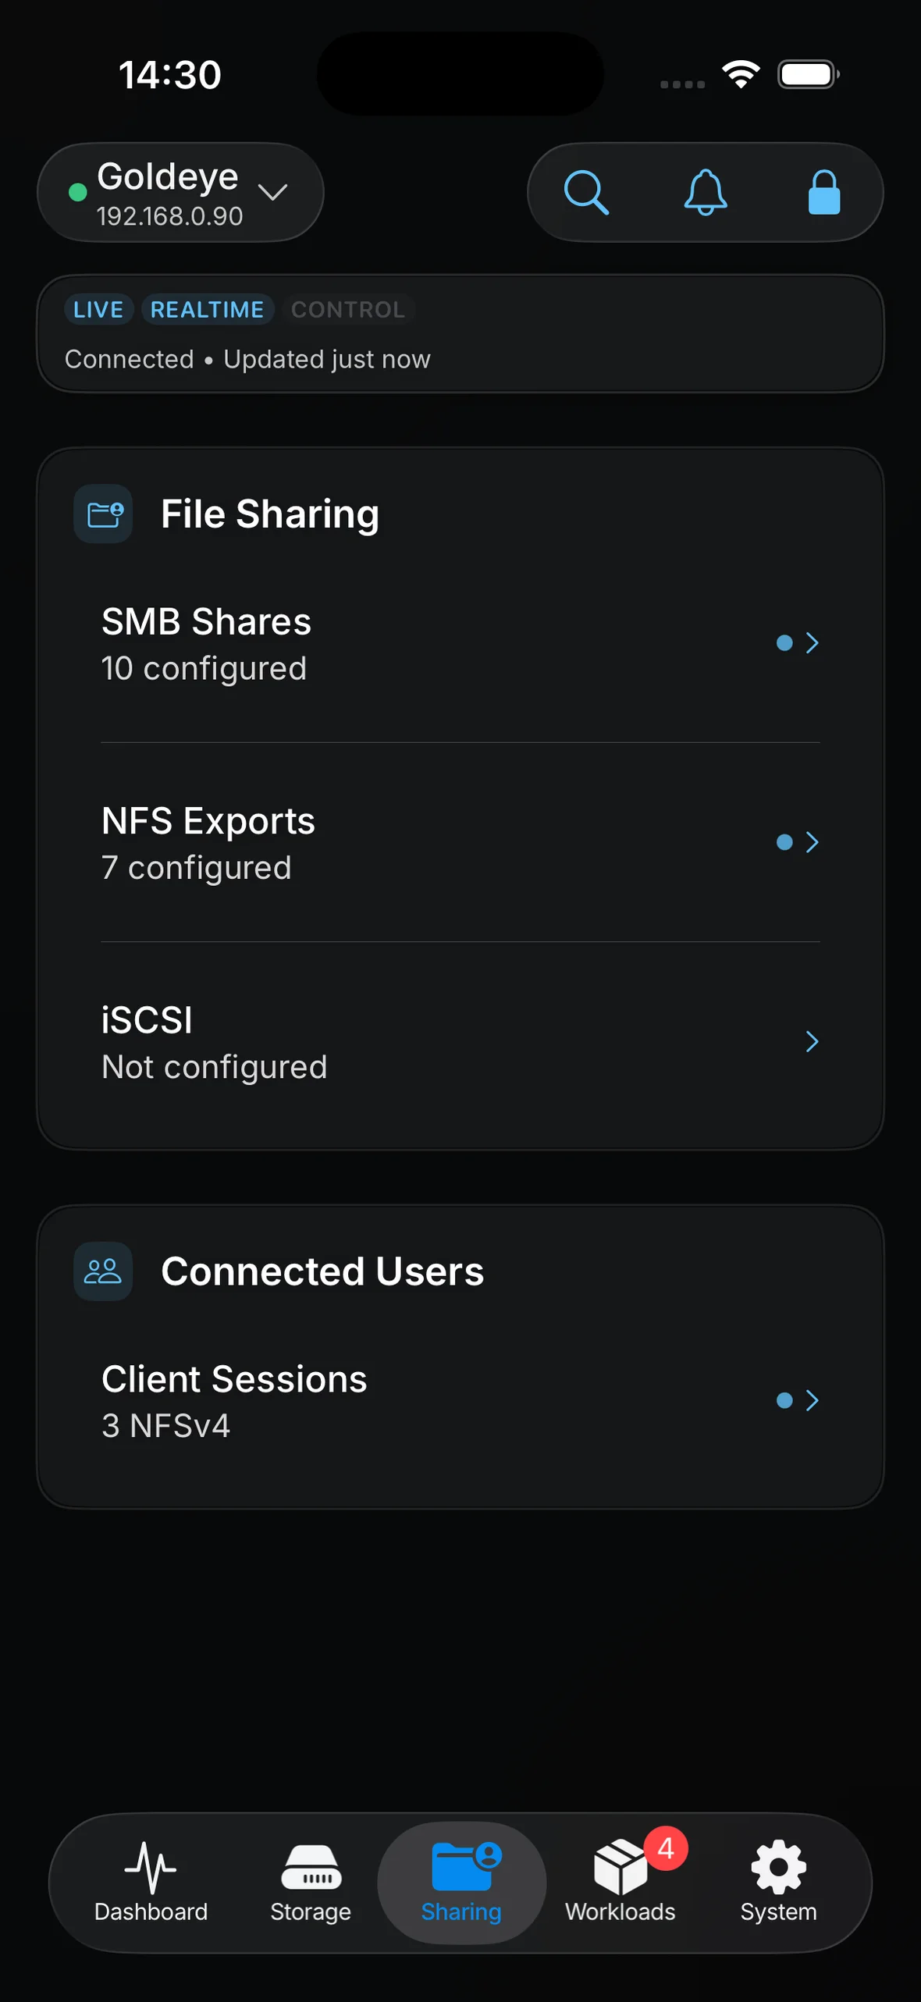The width and height of the screenshot is (921, 2002).
Task: Open notifications bell icon
Action: [x=706, y=192]
